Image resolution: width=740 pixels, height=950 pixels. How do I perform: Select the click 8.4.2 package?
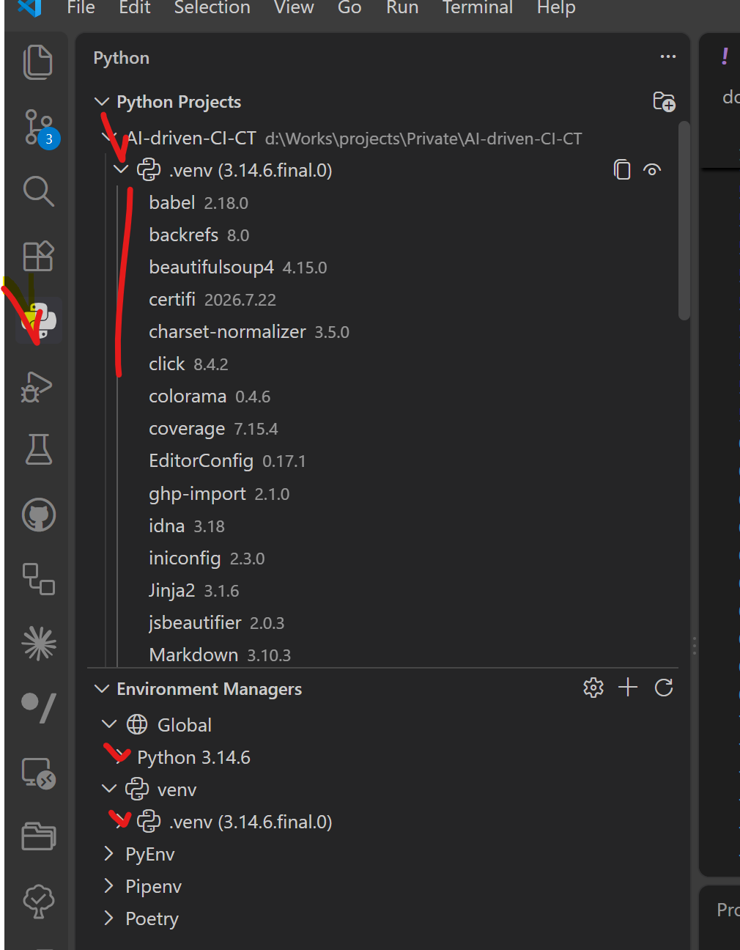(x=382, y=364)
